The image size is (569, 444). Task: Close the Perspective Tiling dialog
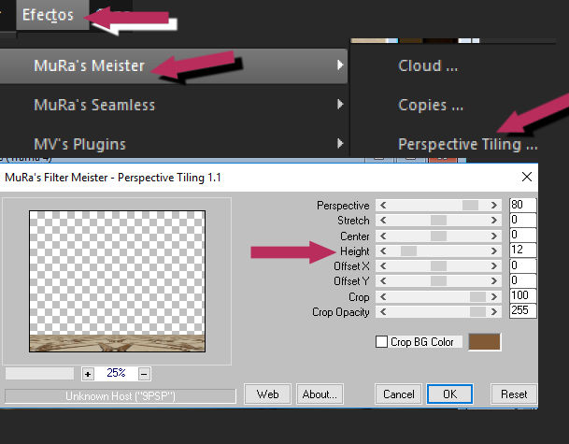[527, 176]
